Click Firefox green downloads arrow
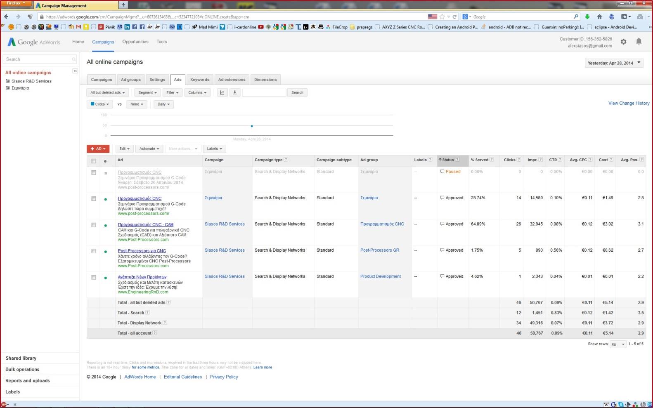Image resolution: width=653 pixels, height=408 pixels. pos(587,17)
